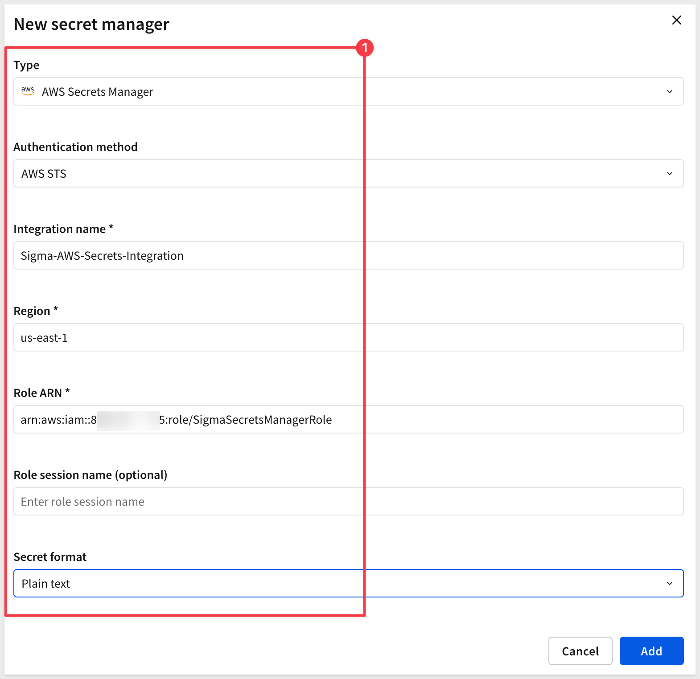Click the "Authentication method" label
700x679 pixels.
pos(75,147)
